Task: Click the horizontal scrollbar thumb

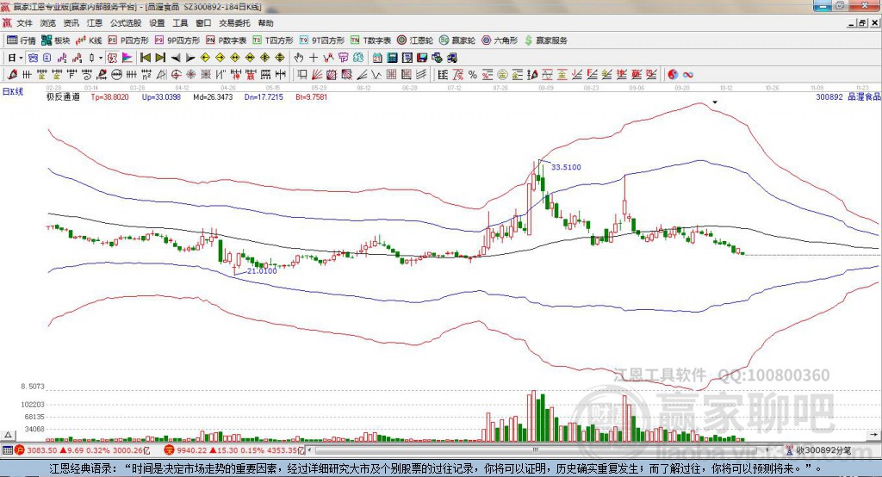Action: click(536, 450)
